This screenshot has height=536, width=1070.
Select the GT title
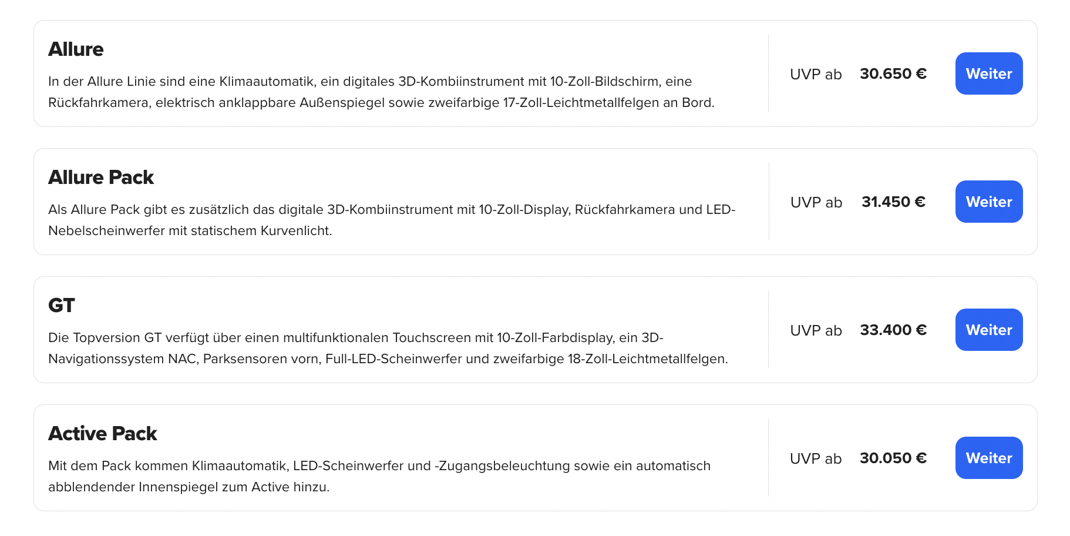pyautogui.click(x=62, y=306)
